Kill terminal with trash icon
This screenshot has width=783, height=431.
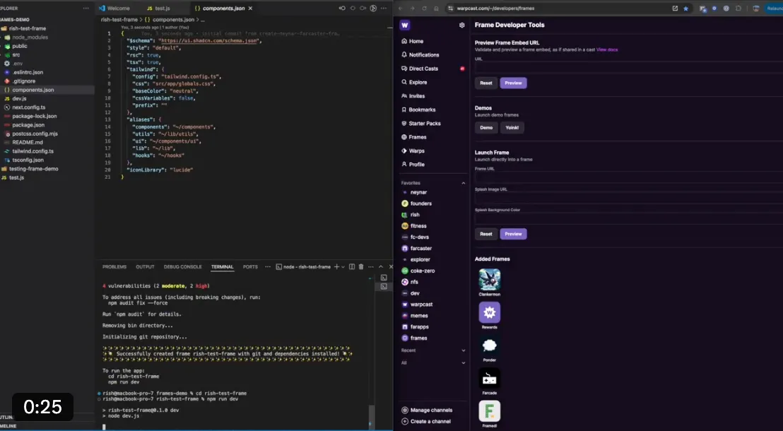361,266
